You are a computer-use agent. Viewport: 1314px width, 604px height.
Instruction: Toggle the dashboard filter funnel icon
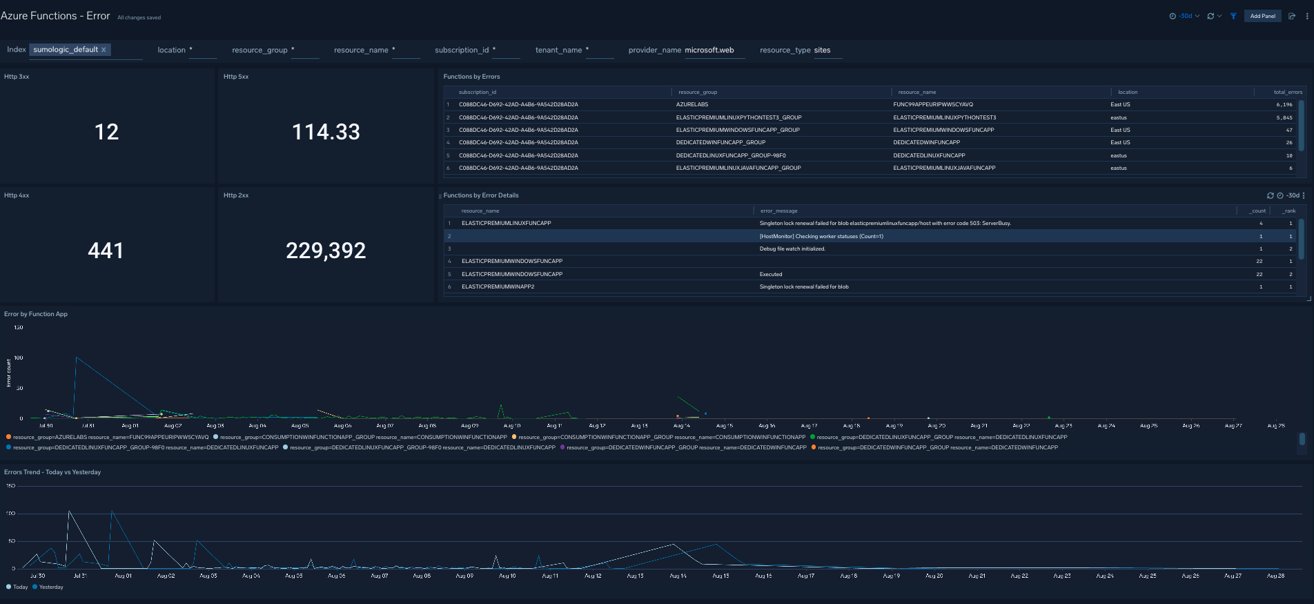[1233, 16]
